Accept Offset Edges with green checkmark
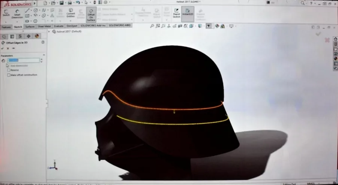Viewport: 338px width, 185px height. pyautogui.click(x=3, y=48)
